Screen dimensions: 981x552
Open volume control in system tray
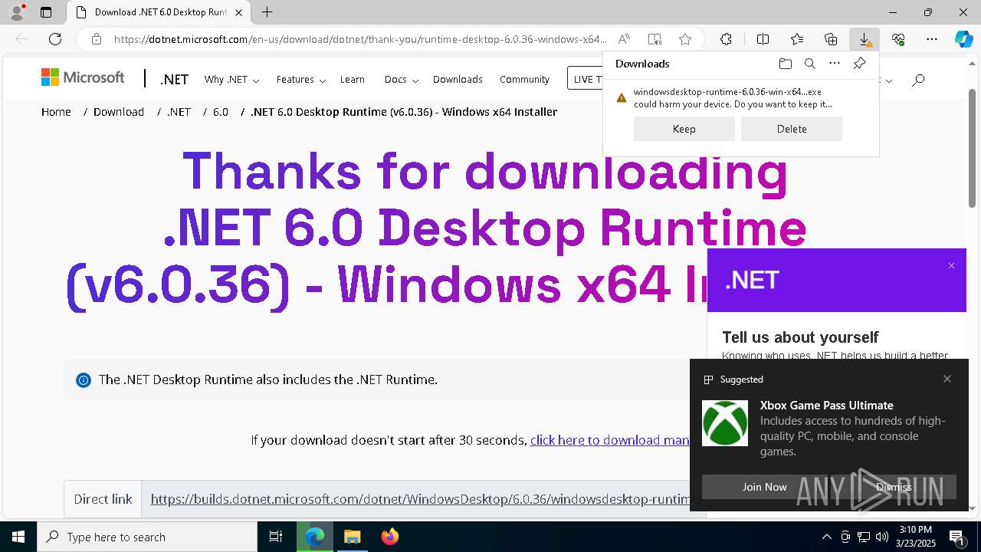pos(881,537)
